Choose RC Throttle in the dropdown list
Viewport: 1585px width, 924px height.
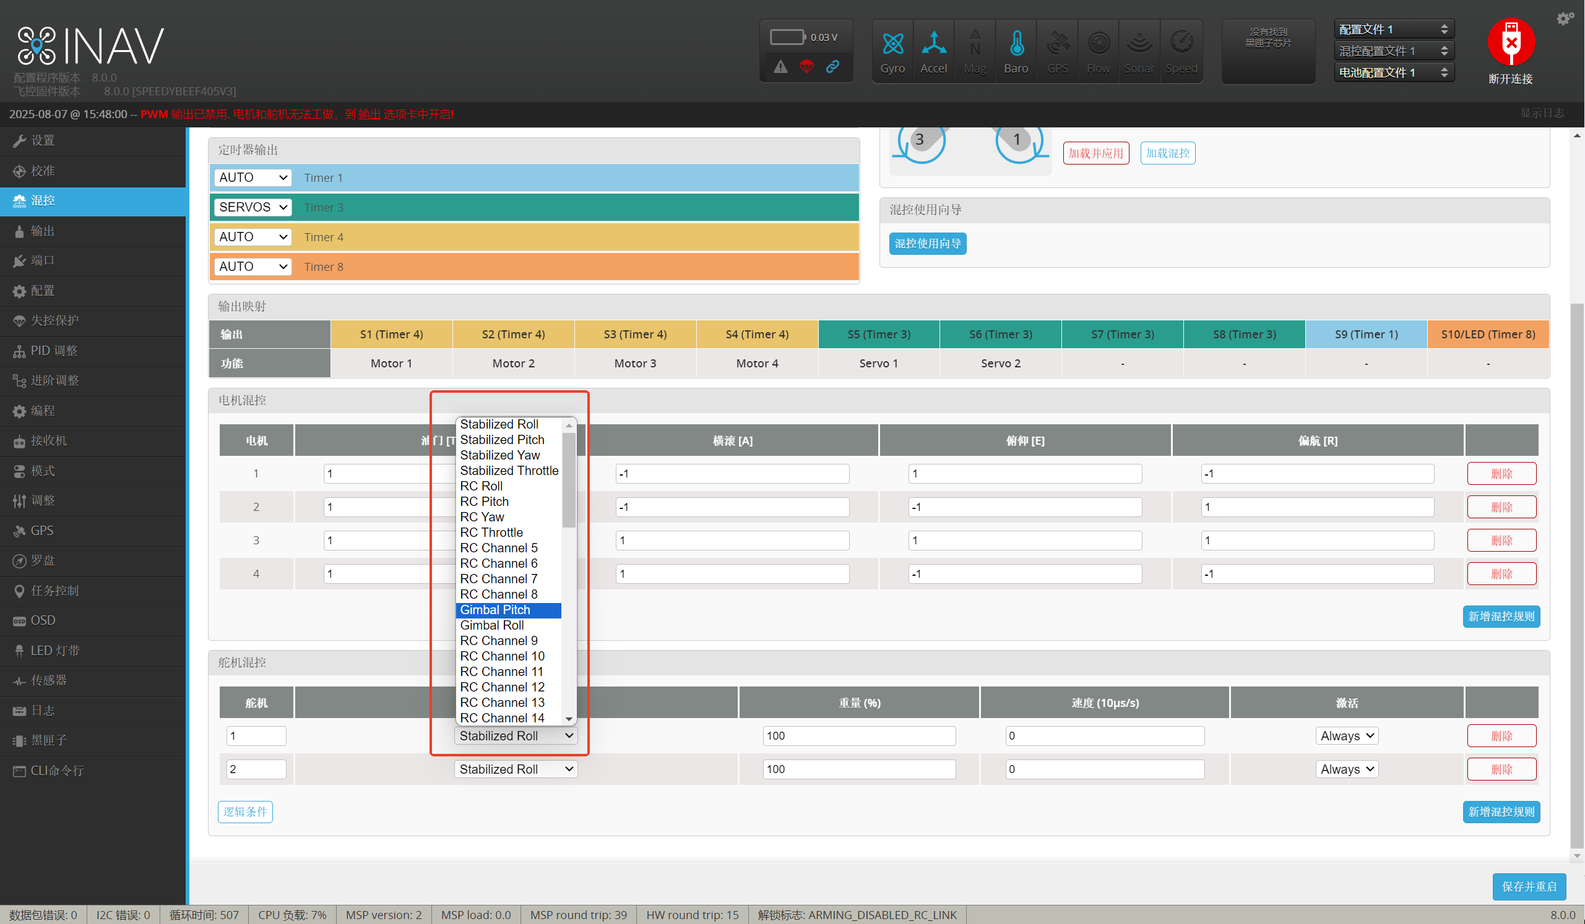coord(508,533)
